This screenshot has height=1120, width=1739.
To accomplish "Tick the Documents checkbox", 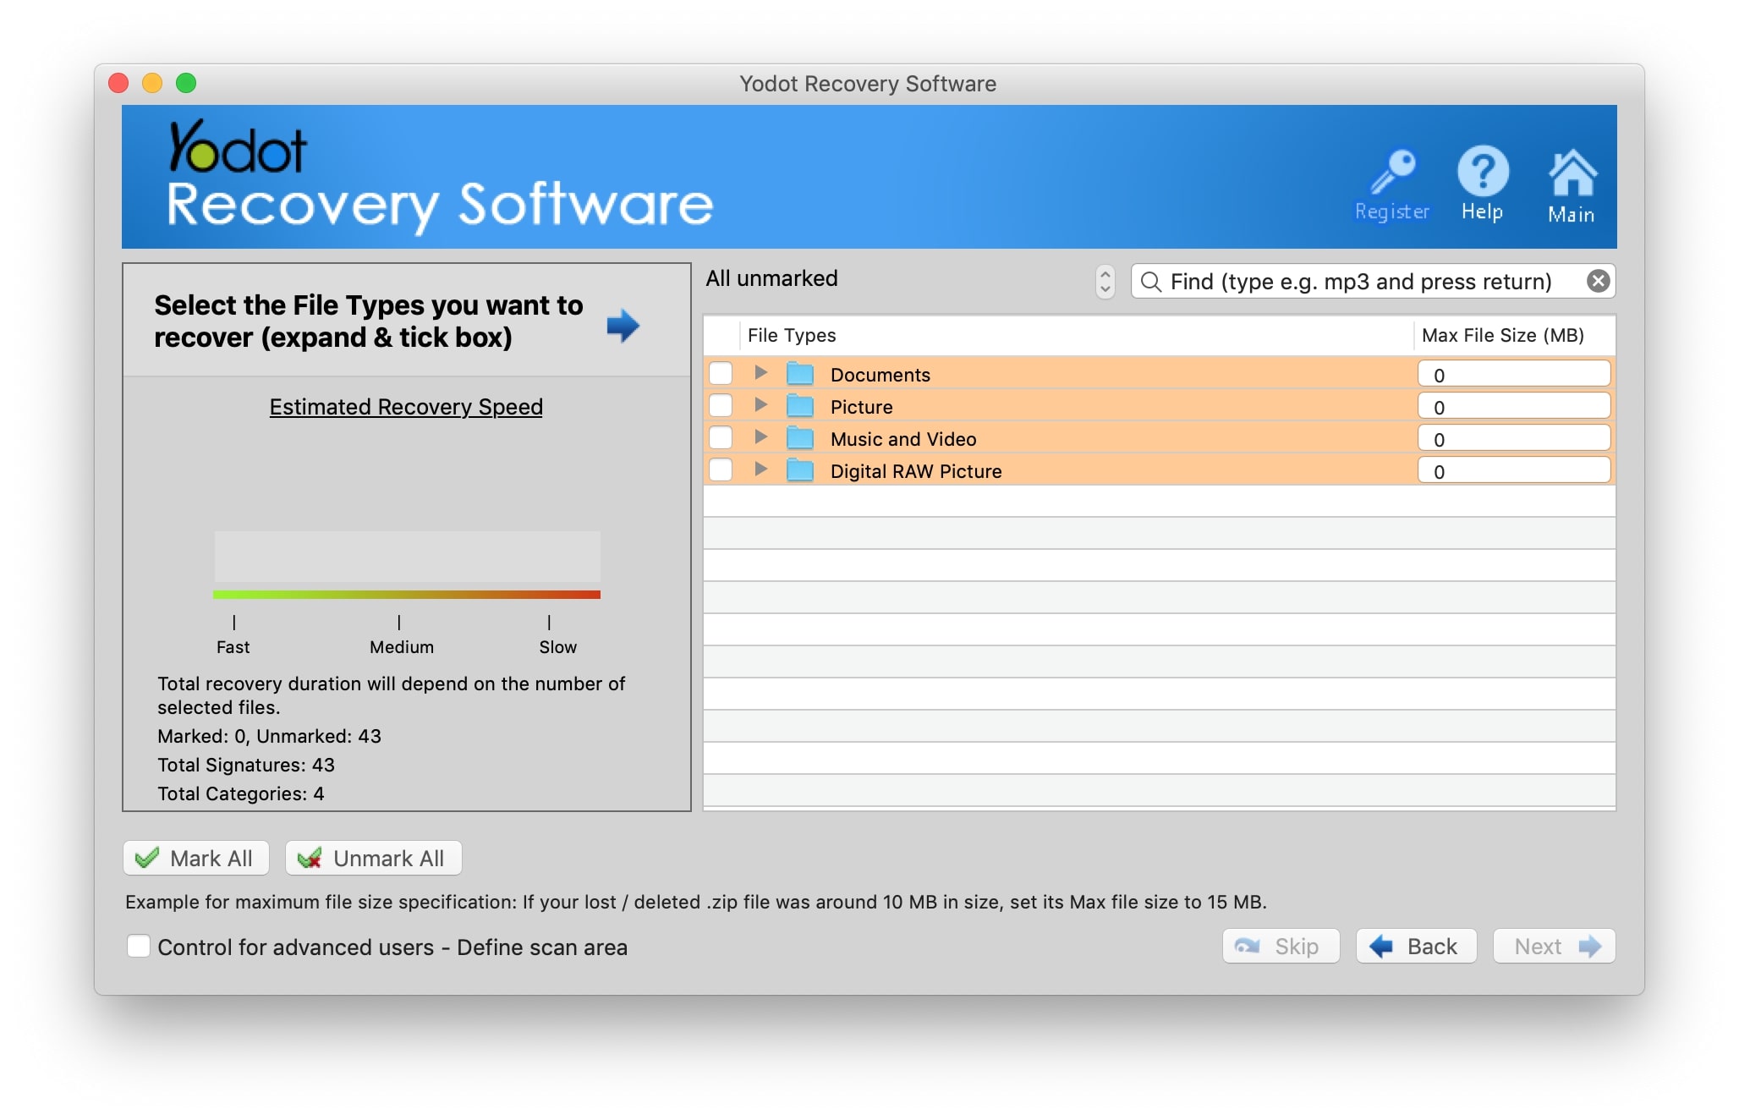I will tap(721, 373).
